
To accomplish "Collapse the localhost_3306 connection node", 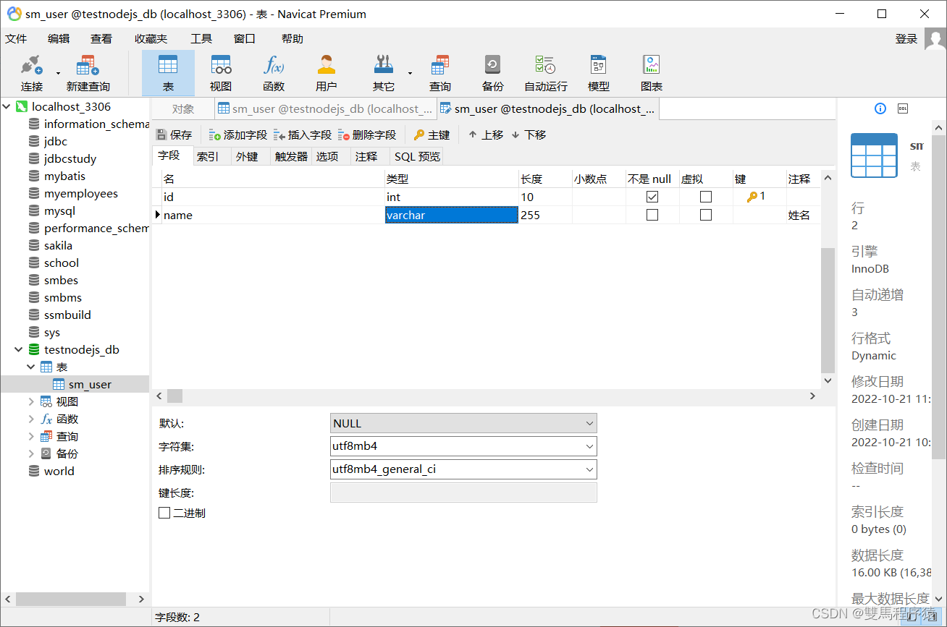I will pos(7,106).
